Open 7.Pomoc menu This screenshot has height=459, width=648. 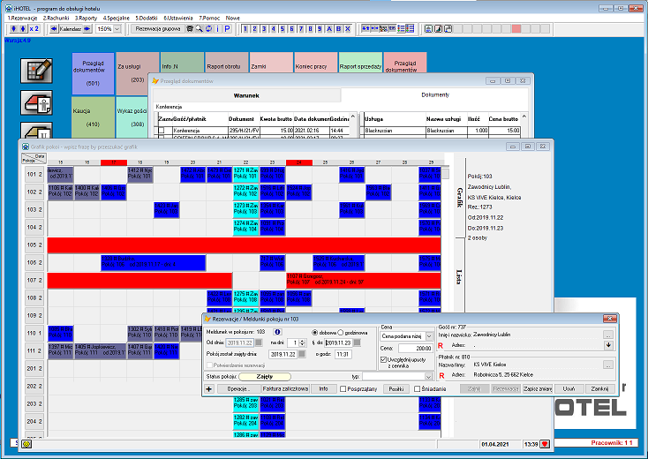209,18
